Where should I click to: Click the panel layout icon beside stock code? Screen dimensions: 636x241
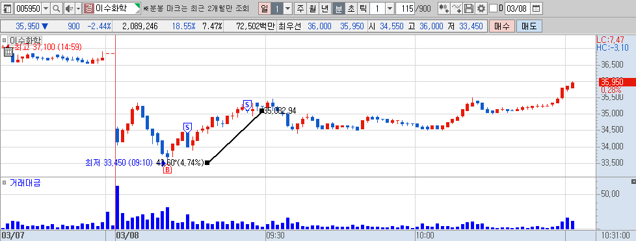coord(8,8)
